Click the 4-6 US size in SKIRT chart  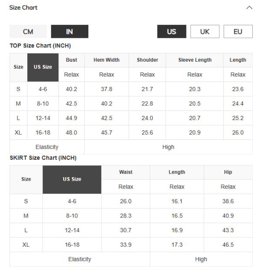pyautogui.click(x=72, y=201)
